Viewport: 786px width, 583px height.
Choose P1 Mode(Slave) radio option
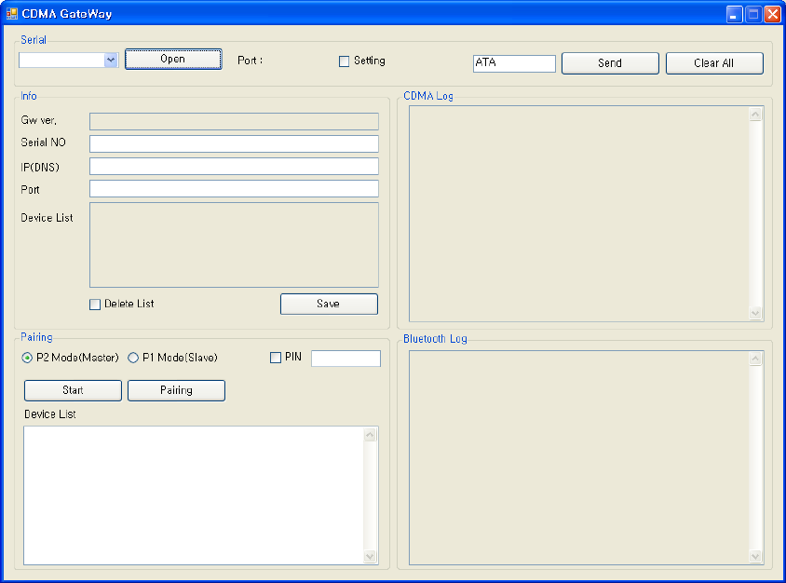[x=133, y=358]
